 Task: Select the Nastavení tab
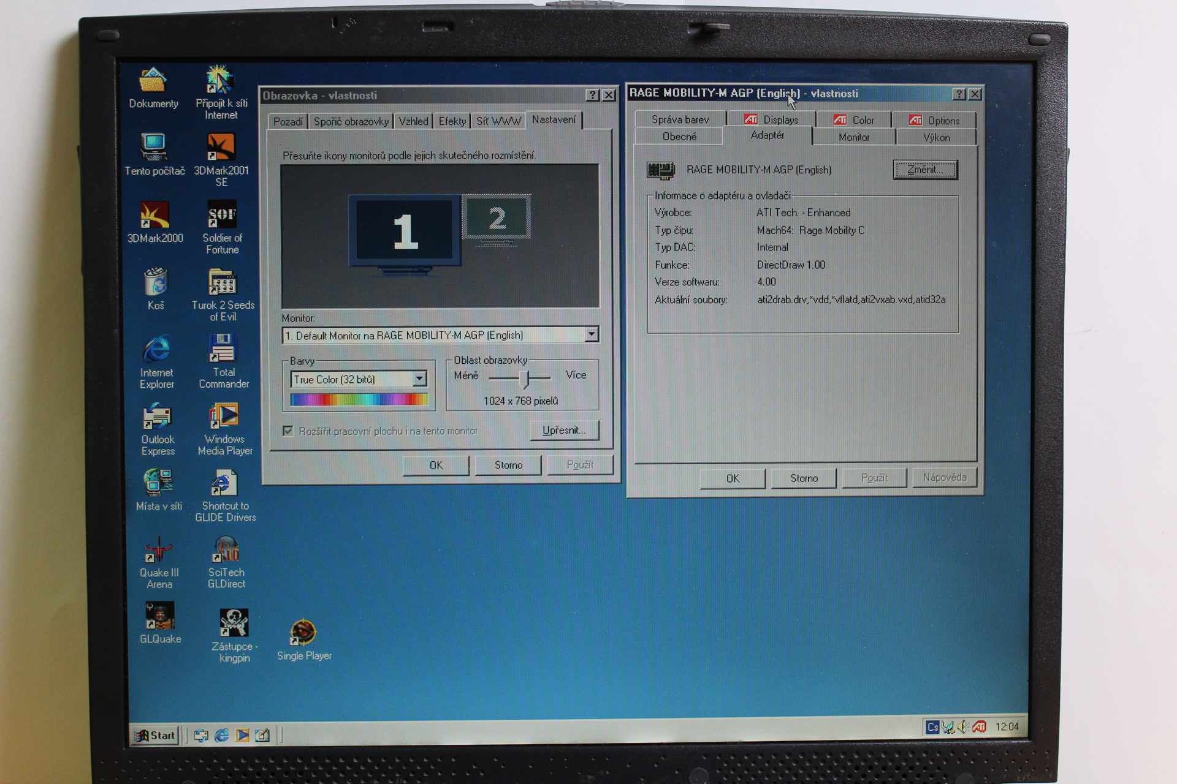(554, 120)
